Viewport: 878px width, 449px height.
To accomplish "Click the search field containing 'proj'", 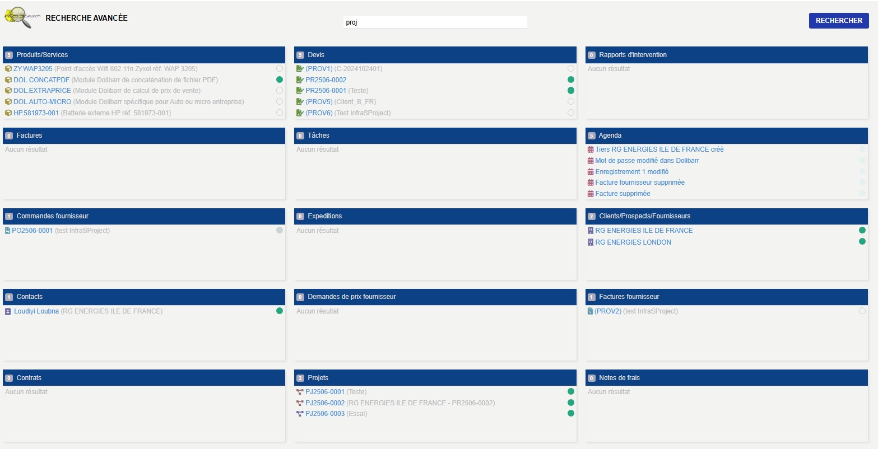I will click(x=435, y=22).
